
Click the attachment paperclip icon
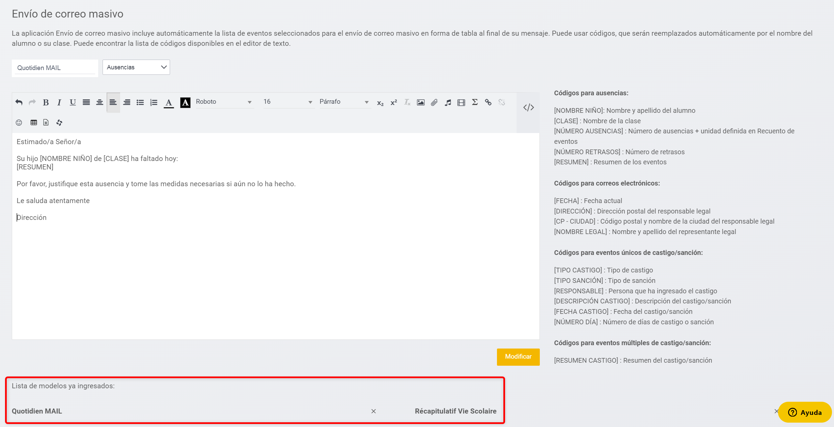(x=434, y=102)
